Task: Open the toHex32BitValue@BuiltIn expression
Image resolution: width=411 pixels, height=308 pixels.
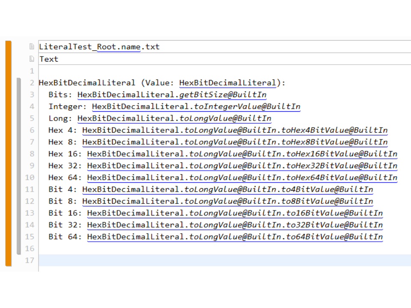Action: [342, 166]
